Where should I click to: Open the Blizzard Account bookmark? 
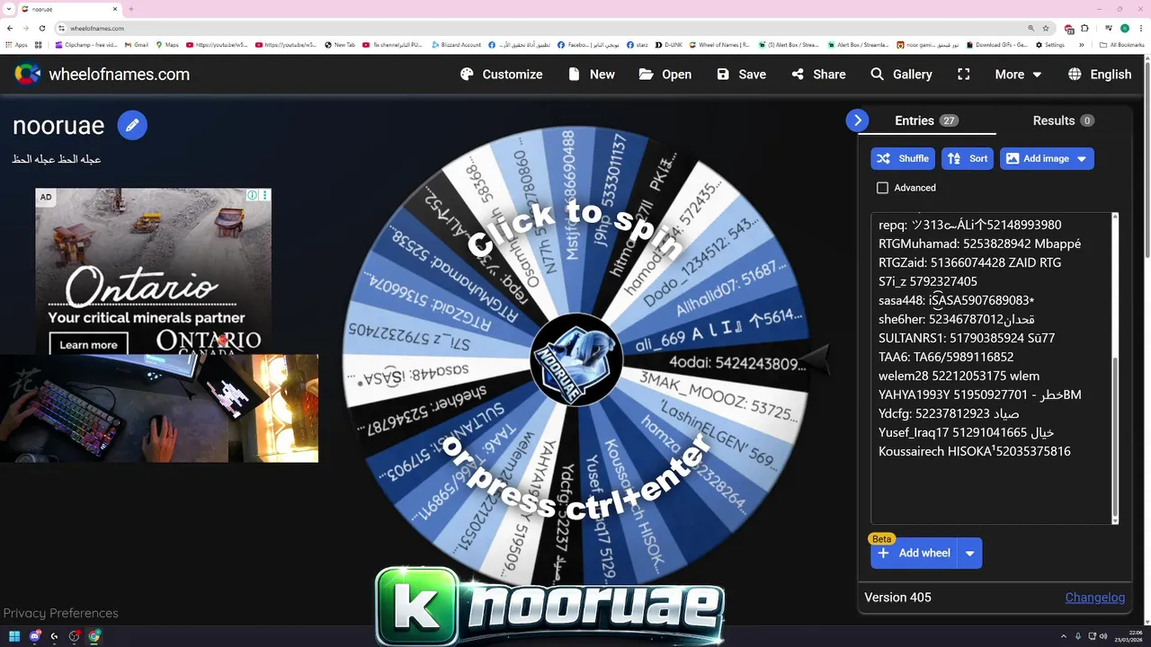click(457, 45)
